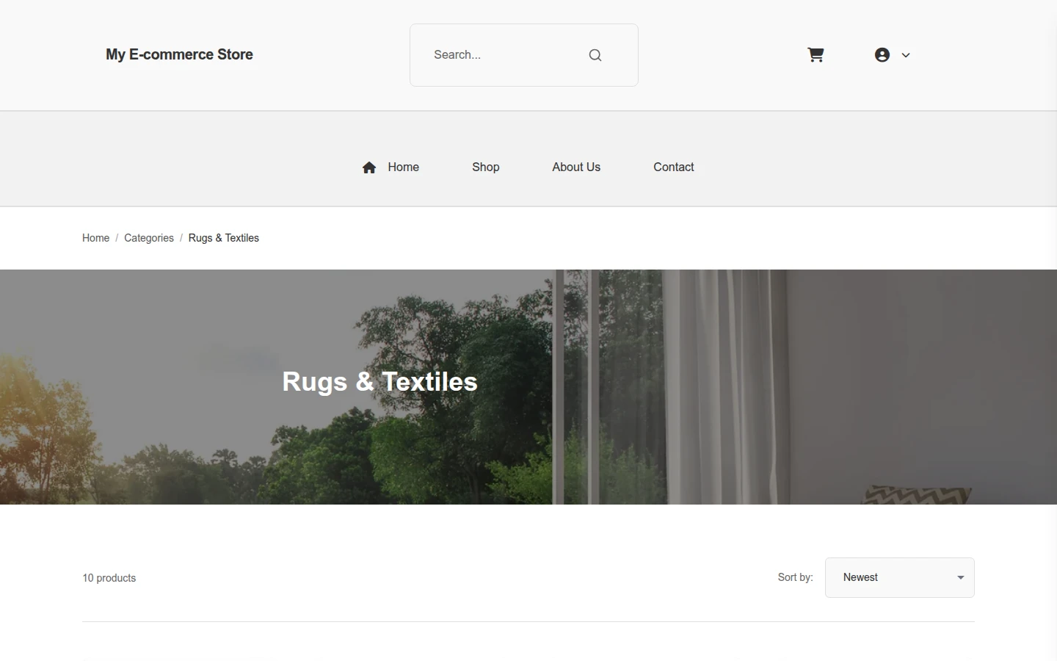The height and width of the screenshot is (661, 1057).
Task: Click the Sort by label
Action: pos(796,577)
